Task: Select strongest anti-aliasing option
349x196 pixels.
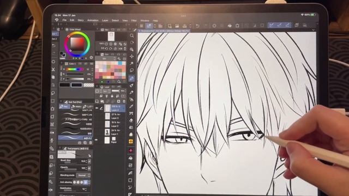Action: click(x=86, y=182)
